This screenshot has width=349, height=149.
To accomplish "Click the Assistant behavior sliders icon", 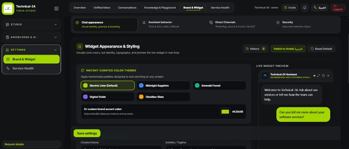I will pyautogui.click(x=144, y=22).
